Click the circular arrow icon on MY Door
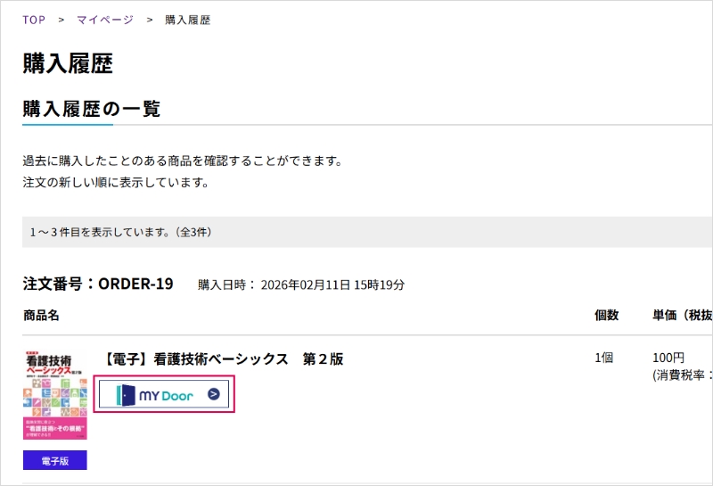713x486 pixels. click(214, 394)
